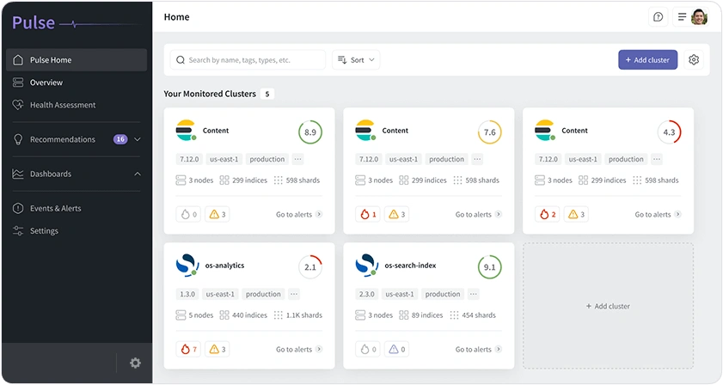Viewport: 723px width, 385px height.
Task: Select Pulse Home in the sidebar
Action: click(76, 60)
